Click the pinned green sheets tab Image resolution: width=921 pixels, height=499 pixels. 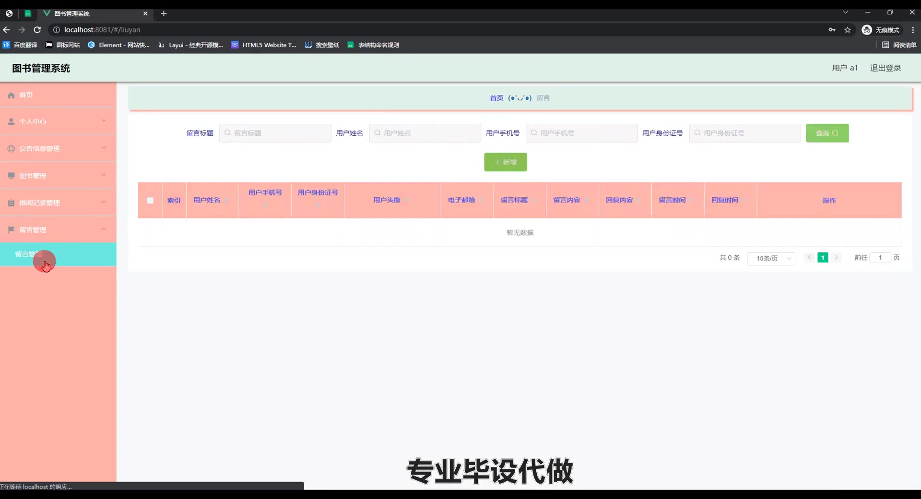click(x=28, y=13)
